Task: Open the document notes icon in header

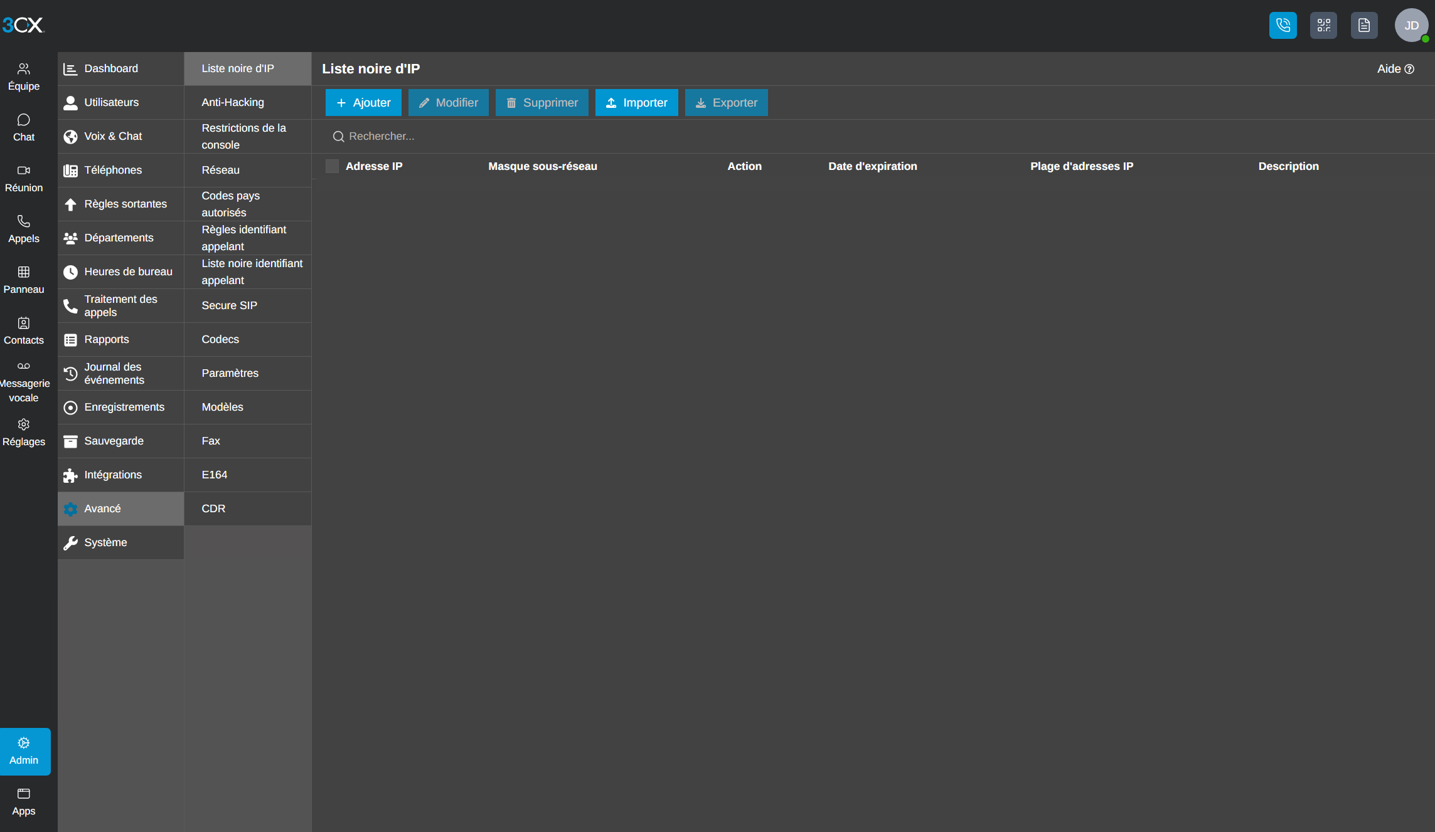Action: click(1364, 26)
